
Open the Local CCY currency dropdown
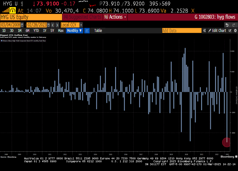[71, 25]
